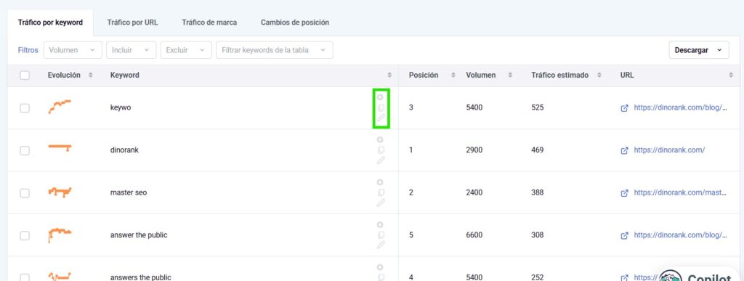Click the plus icon in the keywo row

coord(380,97)
